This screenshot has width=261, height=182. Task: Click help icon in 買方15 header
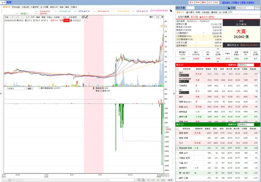(x=226, y=65)
